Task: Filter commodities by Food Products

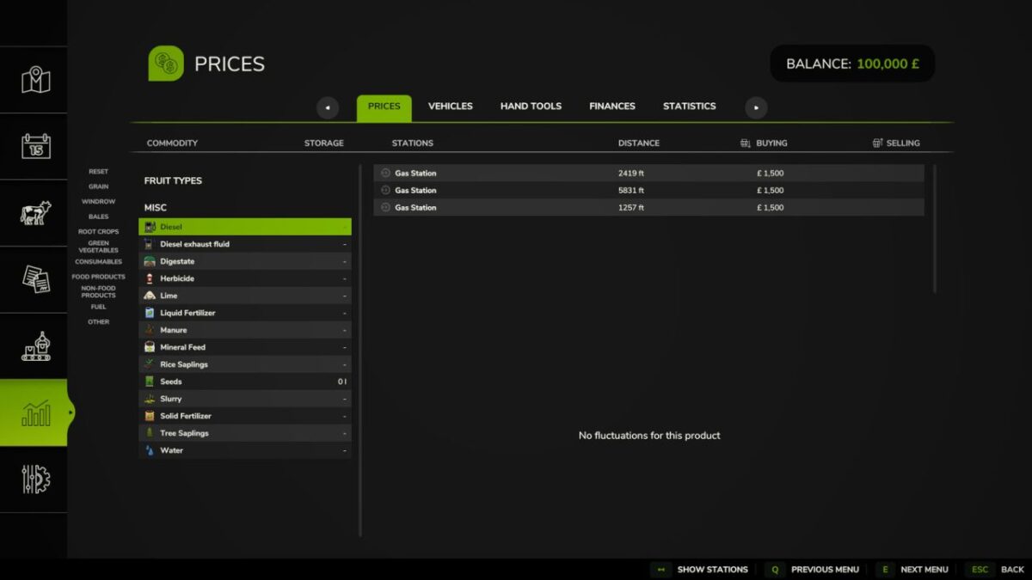Action: point(99,277)
